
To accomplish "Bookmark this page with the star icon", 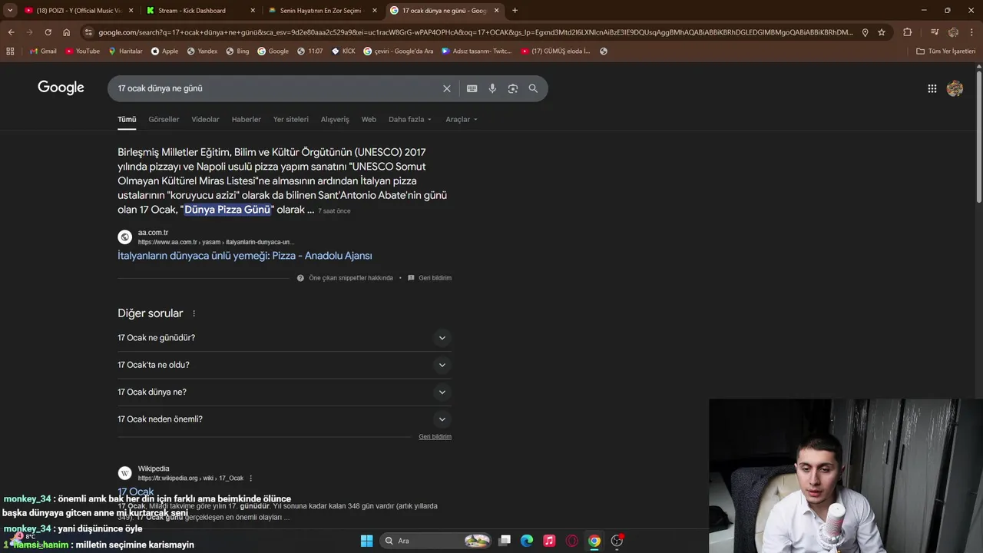I will tap(882, 32).
